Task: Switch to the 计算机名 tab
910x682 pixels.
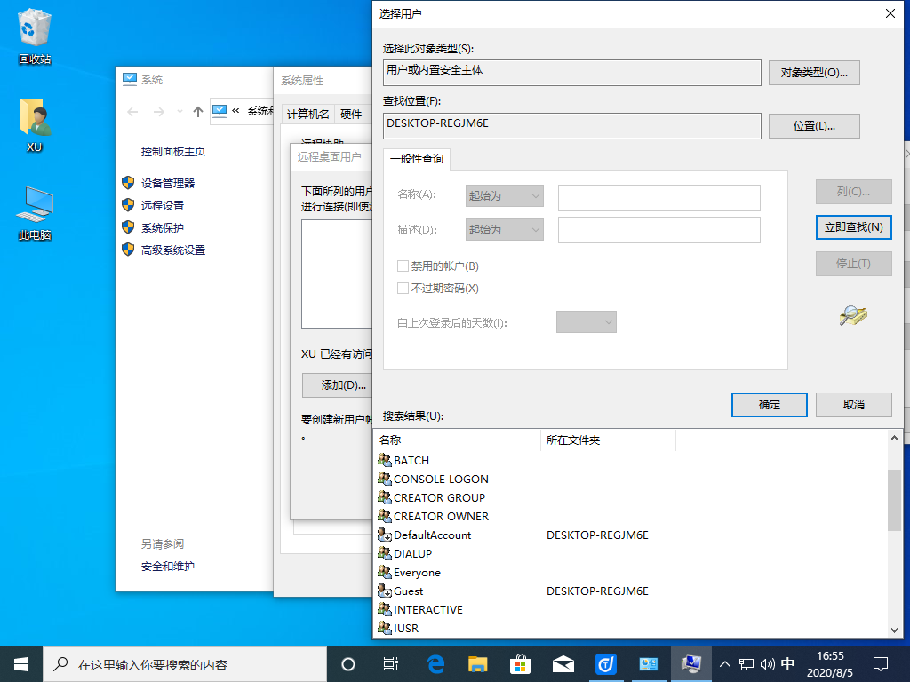Action: pos(308,114)
